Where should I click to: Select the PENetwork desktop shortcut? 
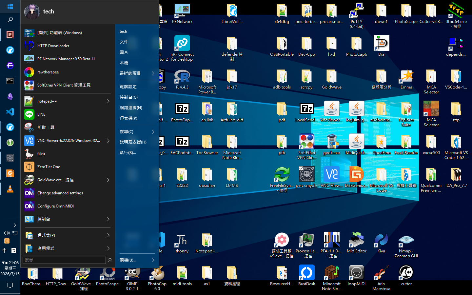pyautogui.click(x=182, y=13)
